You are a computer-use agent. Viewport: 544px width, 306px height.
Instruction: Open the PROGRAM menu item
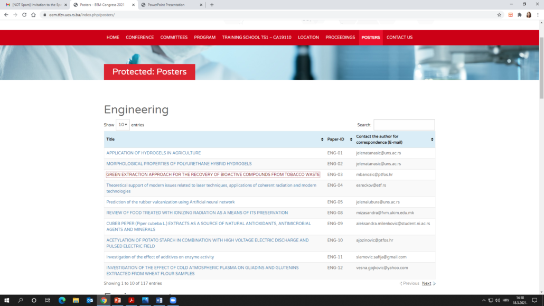(205, 38)
